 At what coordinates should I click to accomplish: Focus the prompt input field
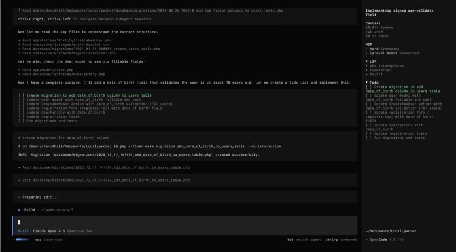(x=185, y=222)
